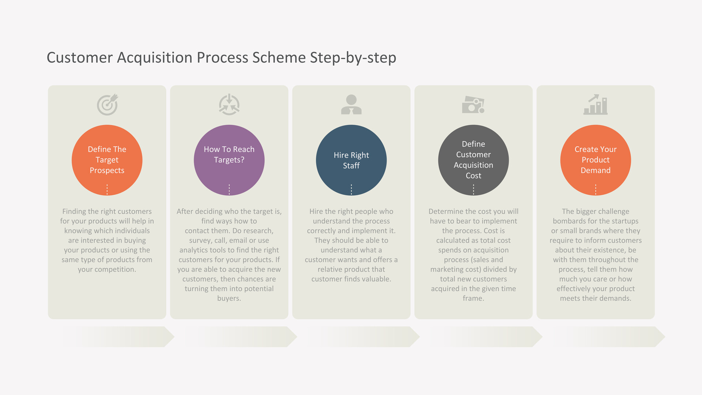
Task: Click the slide title Customer Acquisition Process
Action: (x=222, y=58)
